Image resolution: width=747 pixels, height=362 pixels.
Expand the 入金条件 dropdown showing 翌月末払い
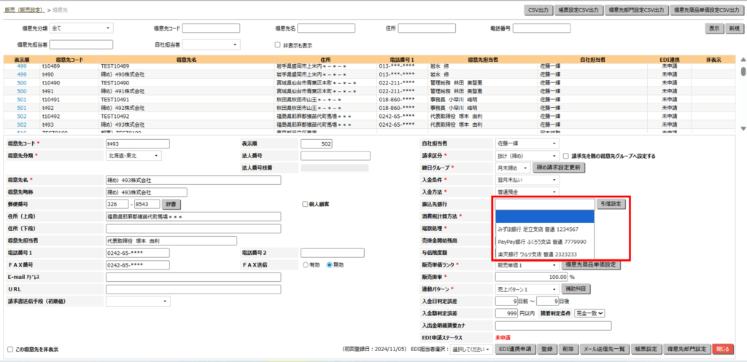pos(527,180)
